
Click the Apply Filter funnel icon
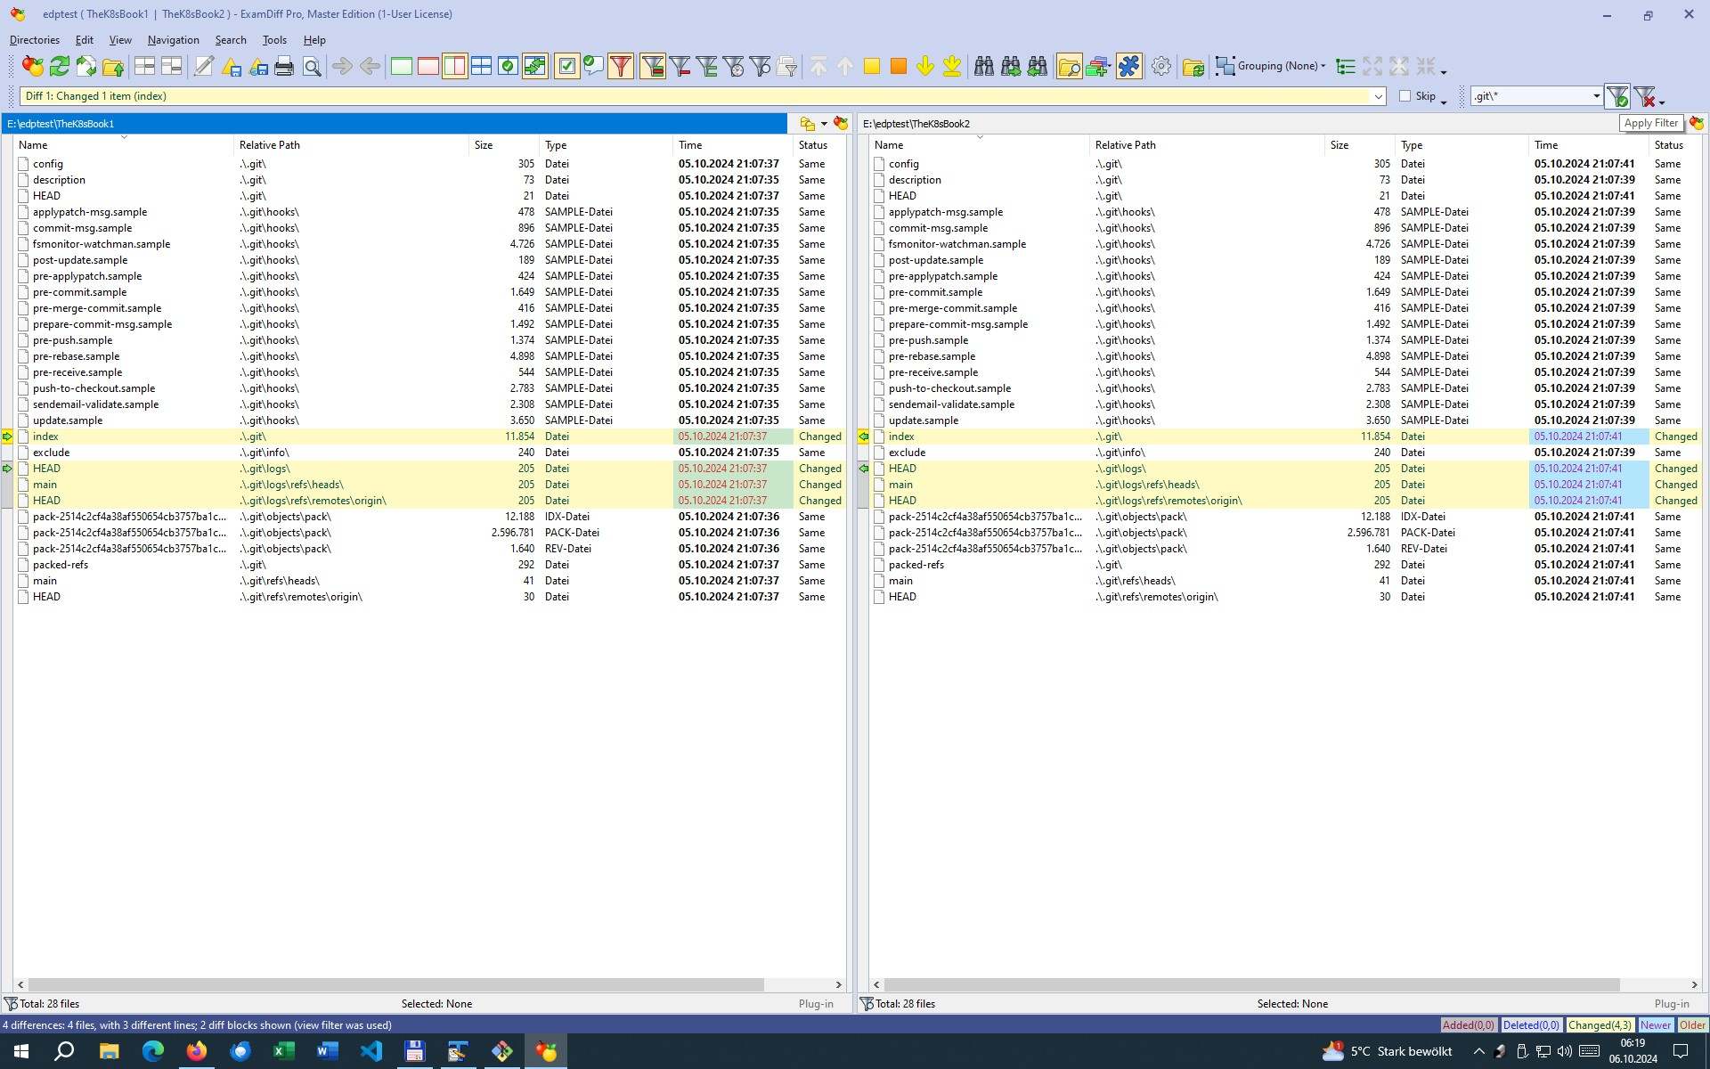pos(1617,96)
